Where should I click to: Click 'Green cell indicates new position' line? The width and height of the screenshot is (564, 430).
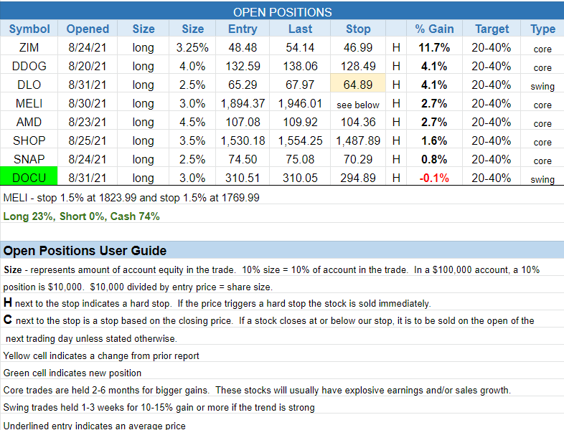(72, 373)
